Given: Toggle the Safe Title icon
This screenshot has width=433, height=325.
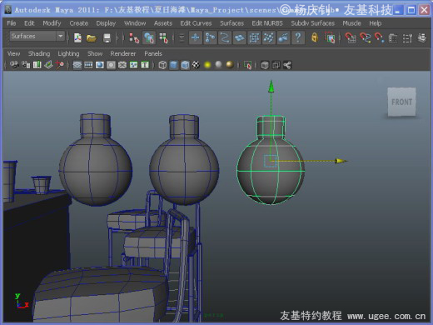Looking at the screenshot, I should tap(145, 65).
